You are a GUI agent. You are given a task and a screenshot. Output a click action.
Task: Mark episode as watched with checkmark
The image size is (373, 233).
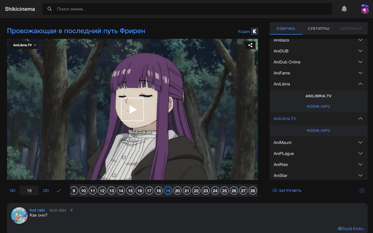59,190
